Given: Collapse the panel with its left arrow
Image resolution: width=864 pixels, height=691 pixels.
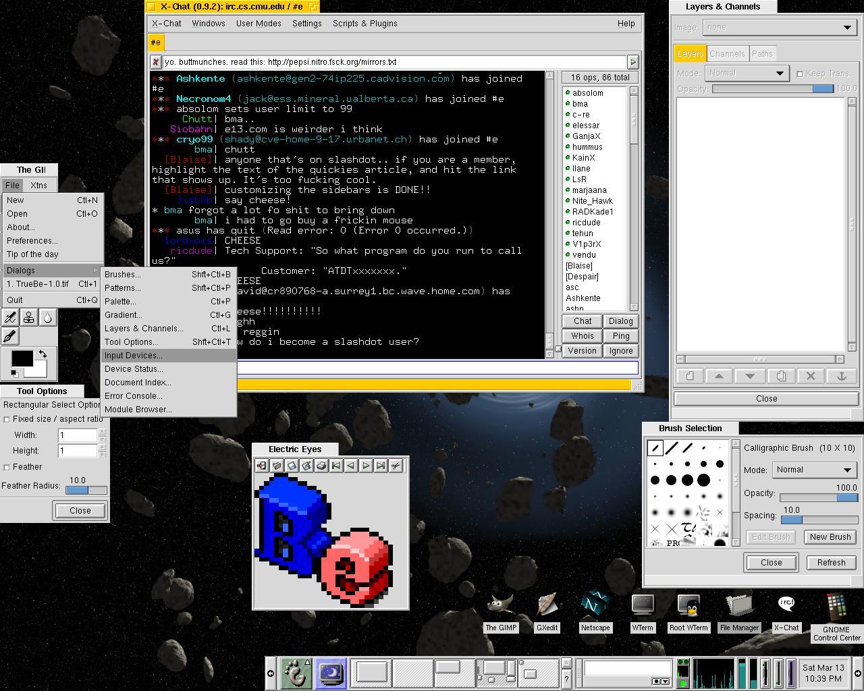Looking at the screenshot, I should click(271, 673).
